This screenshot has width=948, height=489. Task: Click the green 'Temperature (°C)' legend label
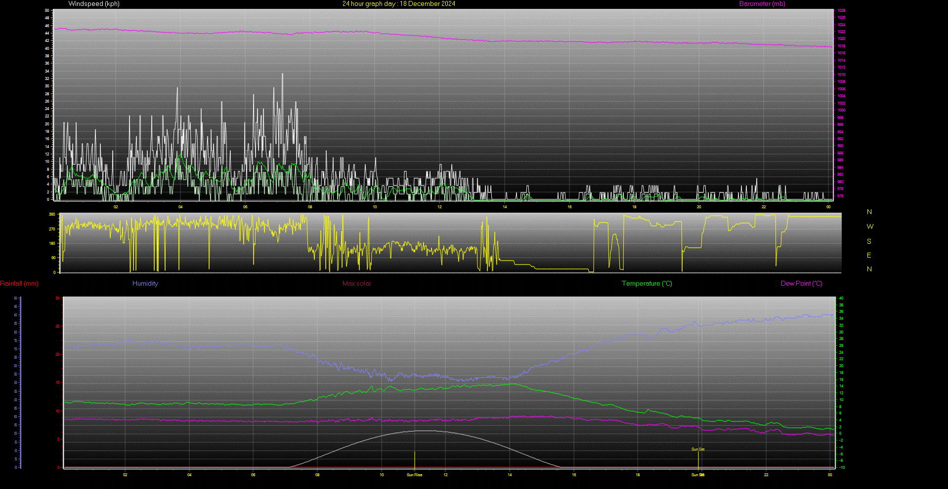pos(647,284)
